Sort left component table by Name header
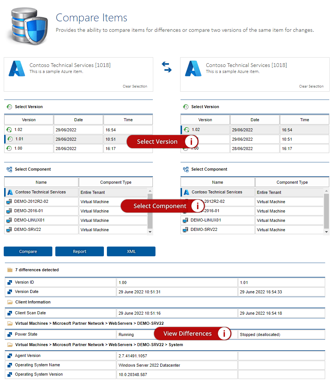 tap(41, 183)
